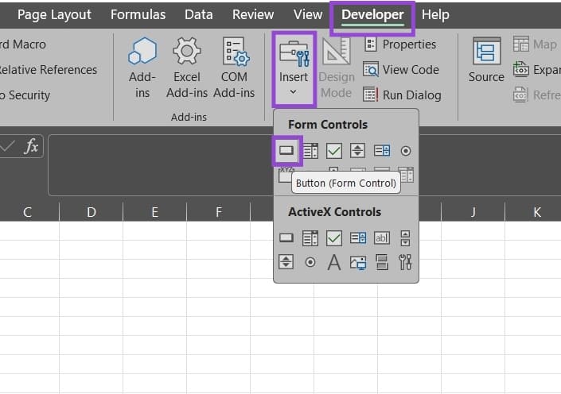This screenshot has height=394, width=561.
Task: Click the Refresh Data command
Action: coord(536,95)
